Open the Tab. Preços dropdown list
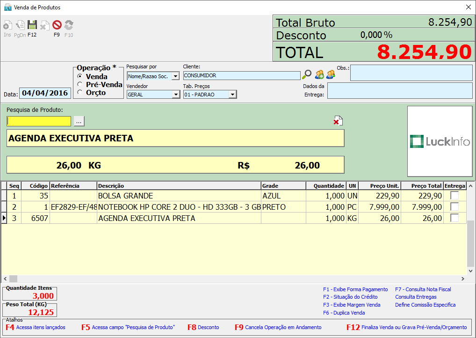Viewport: 476px width, 338px height. pyautogui.click(x=232, y=95)
